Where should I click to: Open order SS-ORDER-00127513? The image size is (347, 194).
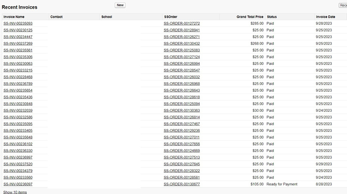pyautogui.click(x=182, y=157)
